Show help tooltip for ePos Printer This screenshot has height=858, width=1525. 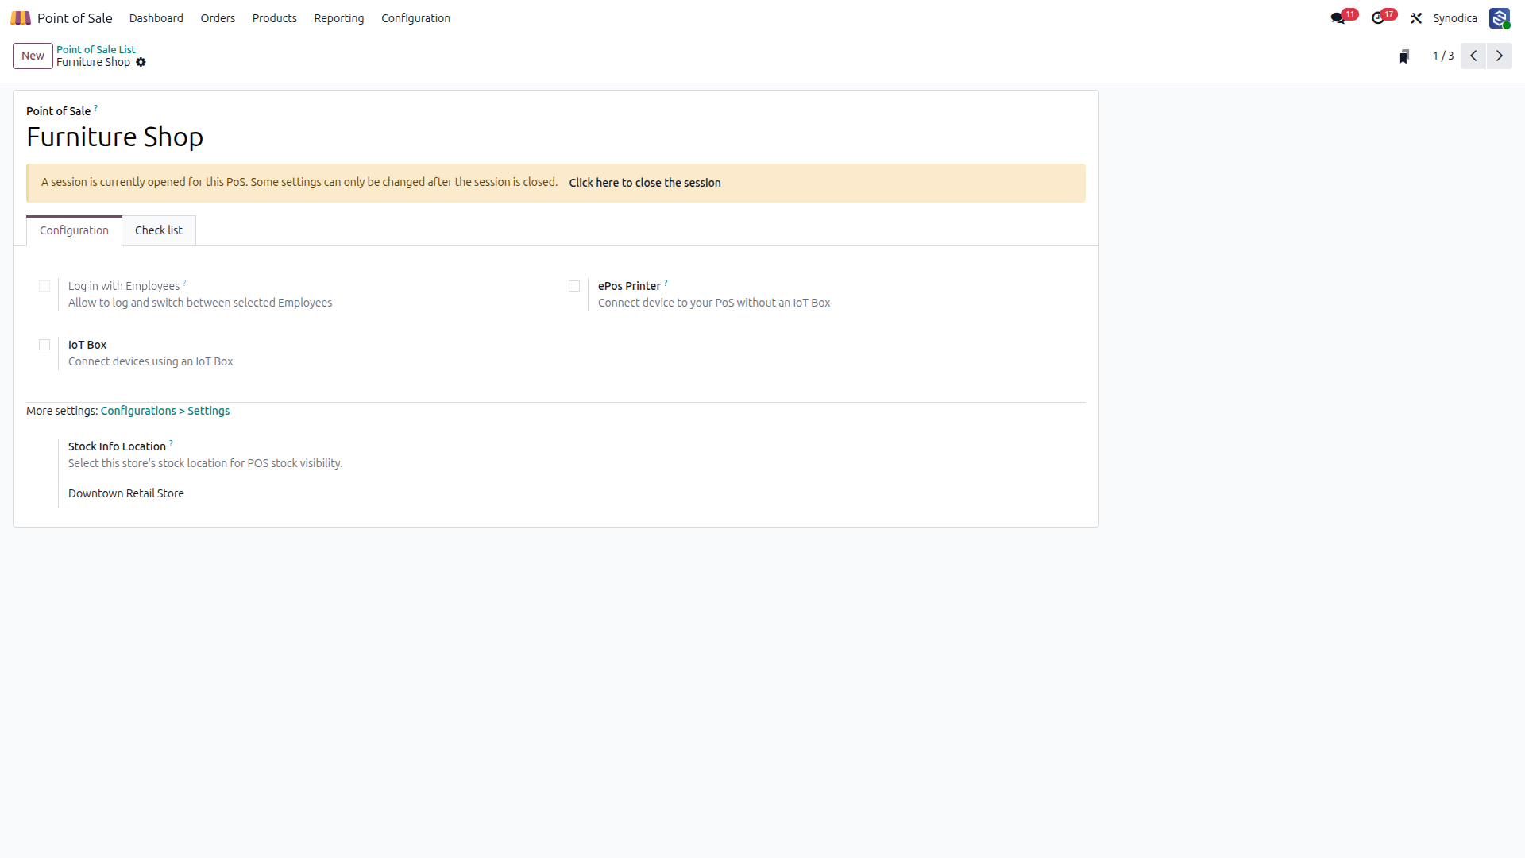coord(666,282)
